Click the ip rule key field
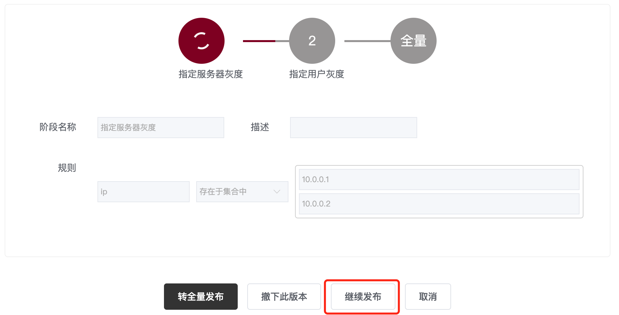The width and height of the screenshot is (619, 315). 144,192
